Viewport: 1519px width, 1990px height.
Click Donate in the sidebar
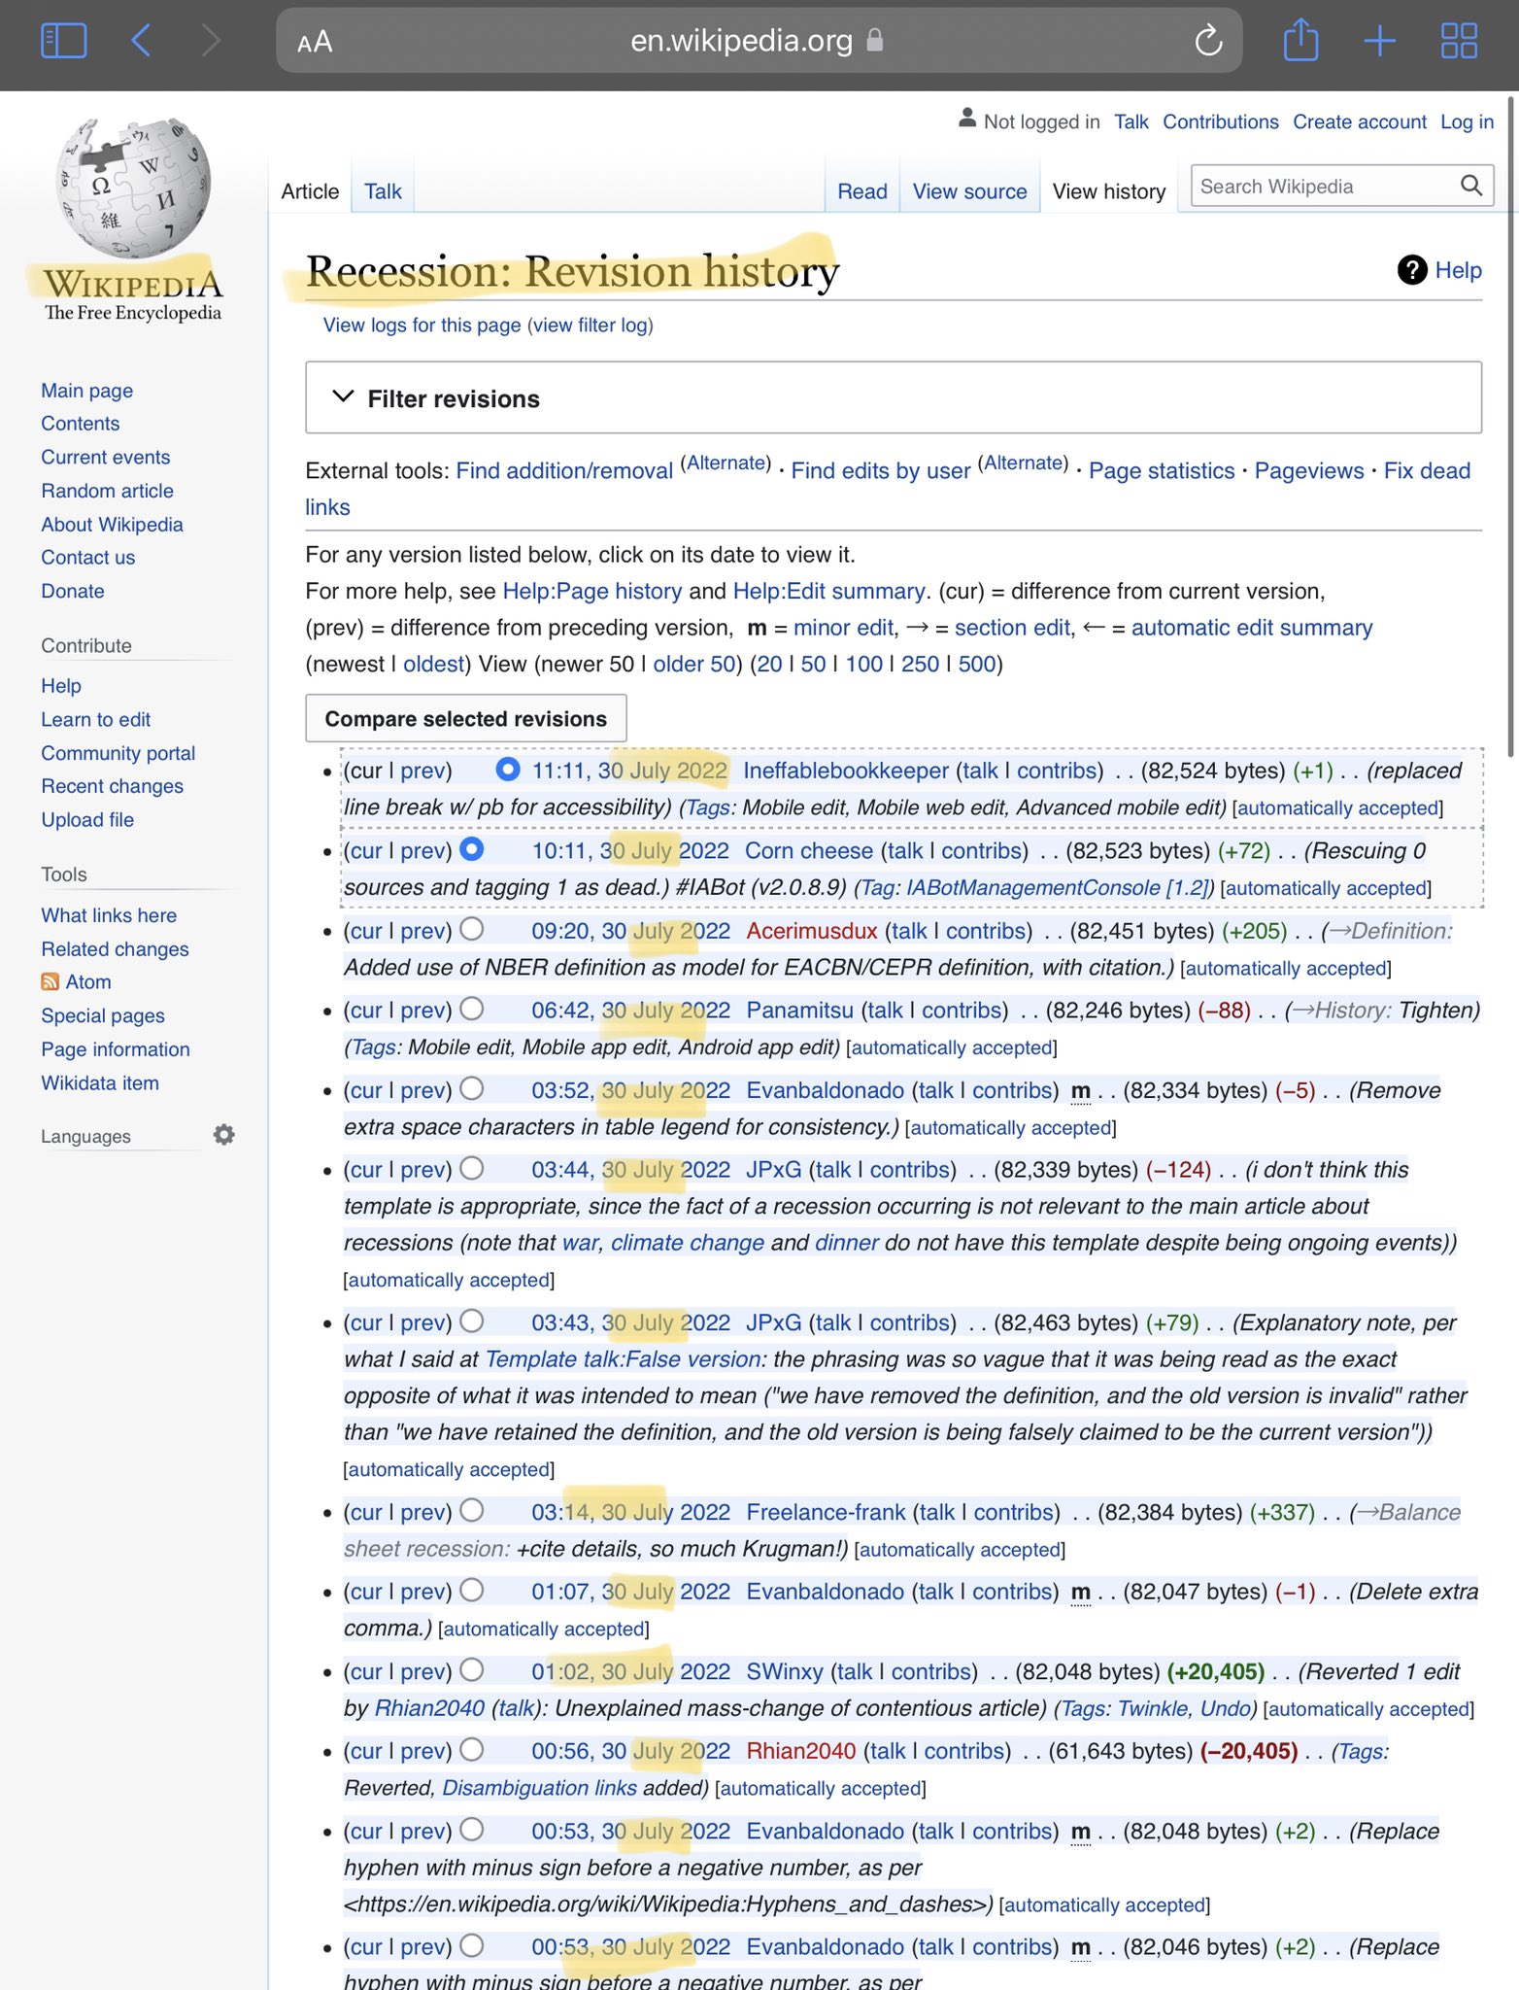(73, 591)
